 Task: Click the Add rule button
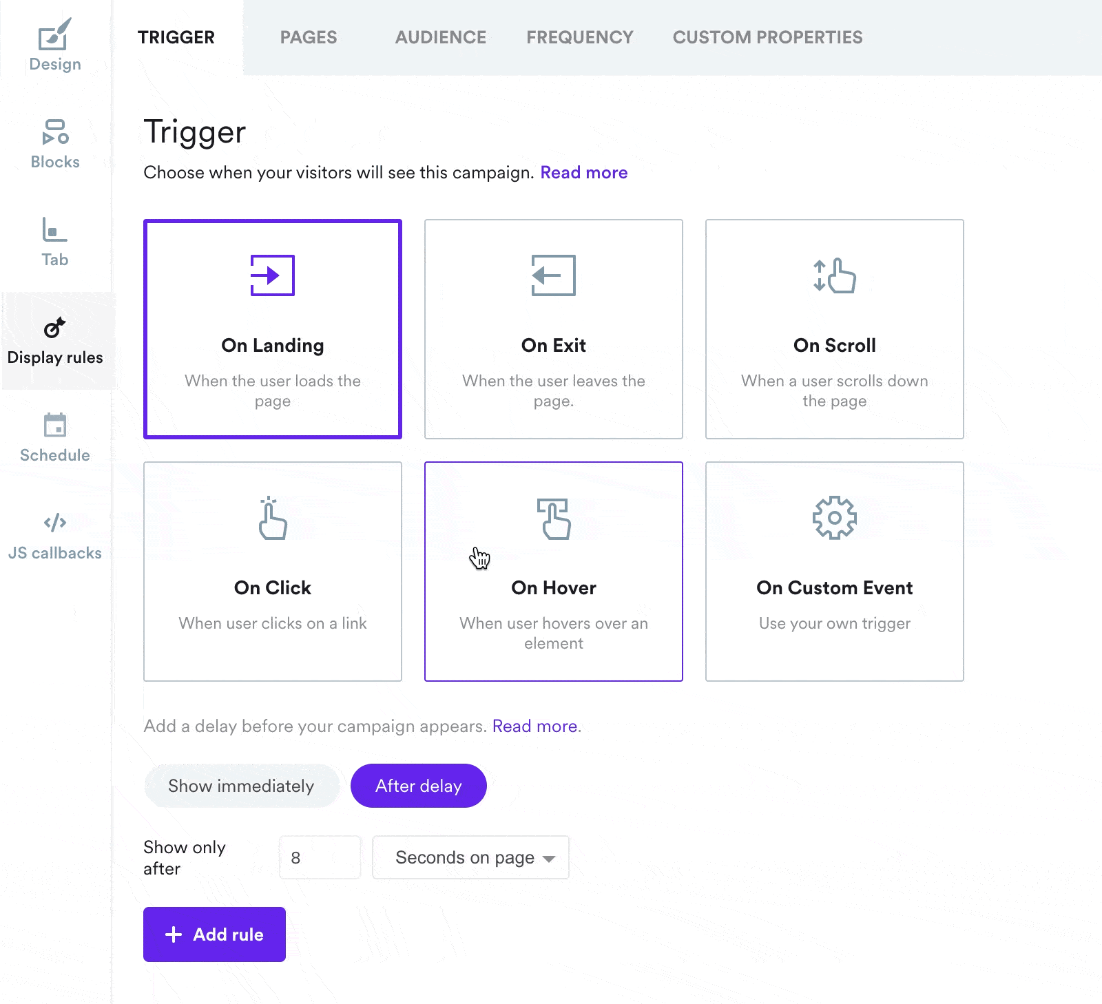(214, 934)
